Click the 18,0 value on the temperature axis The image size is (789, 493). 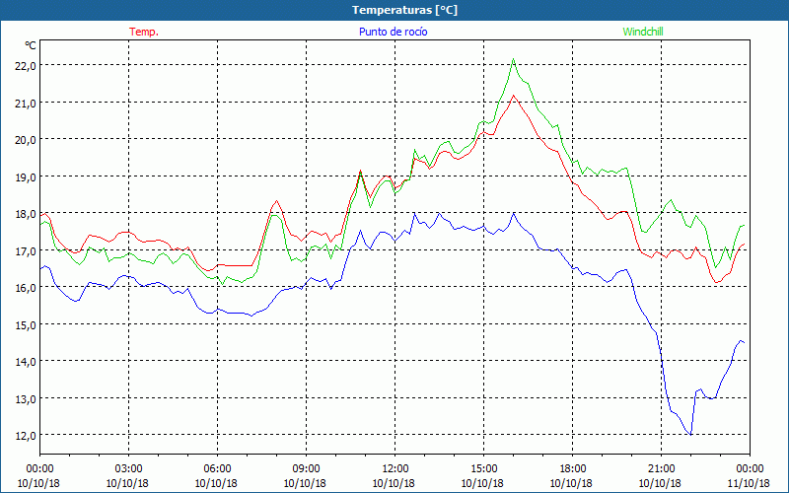pos(26,214)
